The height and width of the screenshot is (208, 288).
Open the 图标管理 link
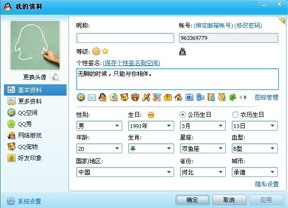coord(267,97)
